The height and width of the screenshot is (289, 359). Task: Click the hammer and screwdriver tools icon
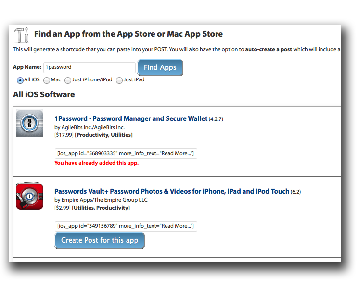[x=21, y=35]
